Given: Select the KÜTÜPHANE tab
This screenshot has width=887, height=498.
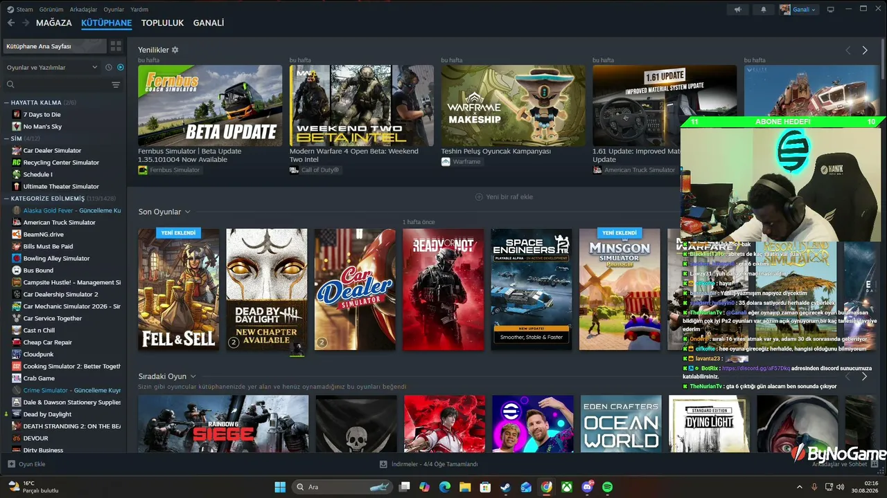Looking at the screenshot, I should coord(106,23).
